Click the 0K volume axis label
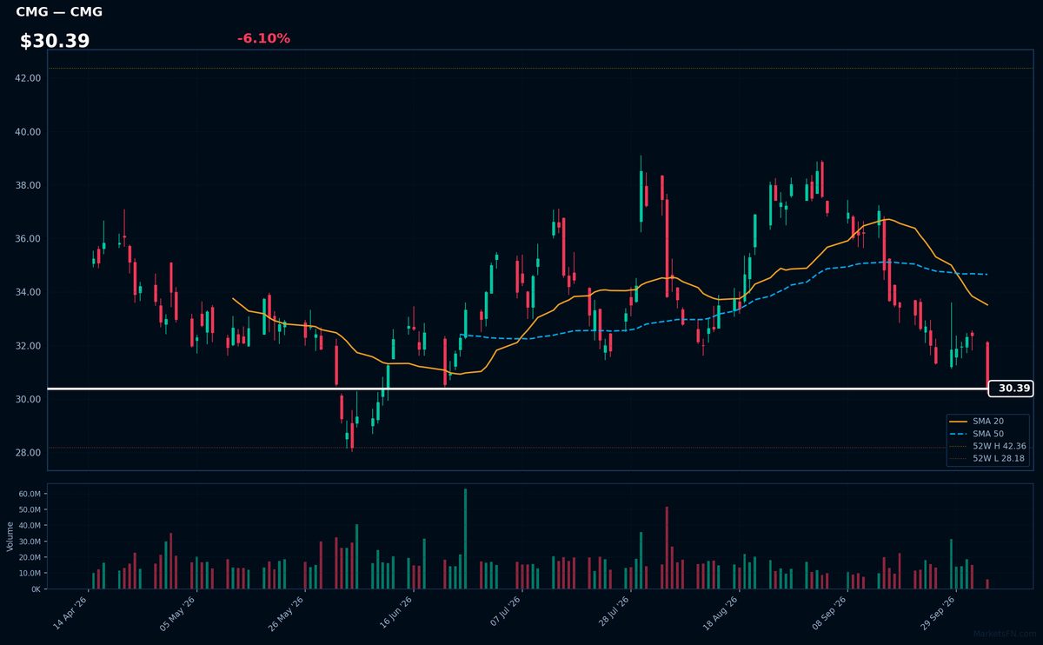 tap(37, 589)
